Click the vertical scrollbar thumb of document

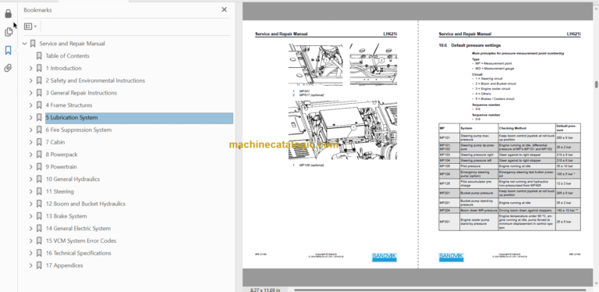596,84
